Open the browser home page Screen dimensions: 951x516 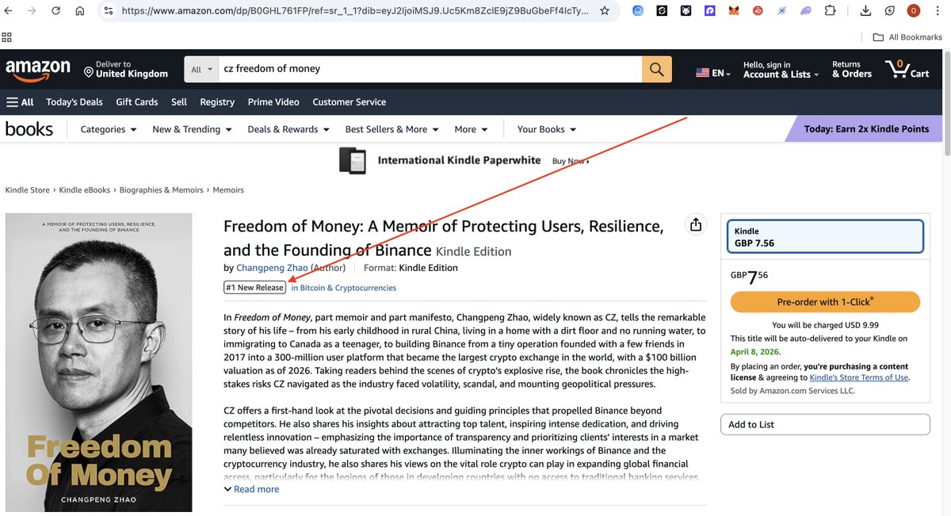point(79,11)
